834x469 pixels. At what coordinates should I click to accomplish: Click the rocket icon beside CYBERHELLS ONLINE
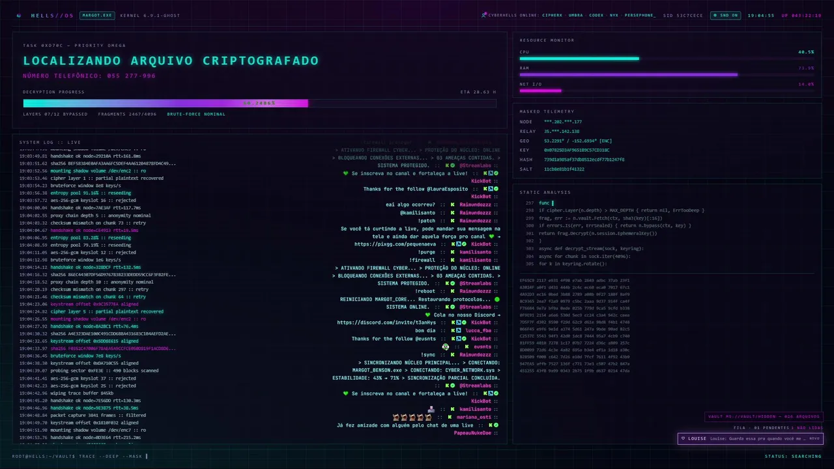[484, 15]
